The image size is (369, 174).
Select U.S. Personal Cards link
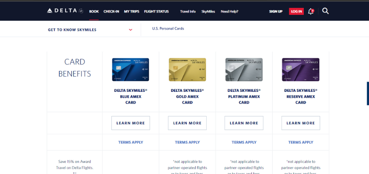[x=168, y=28]
